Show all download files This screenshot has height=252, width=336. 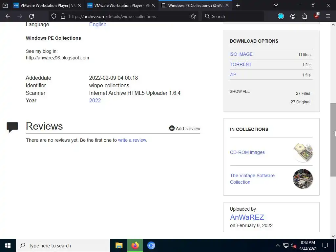[240, 92]
